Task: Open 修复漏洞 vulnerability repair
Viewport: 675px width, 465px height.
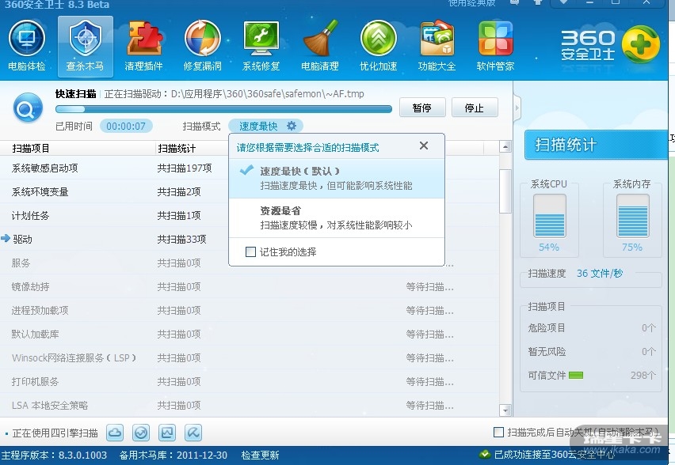Action: (x=202, y=46)
